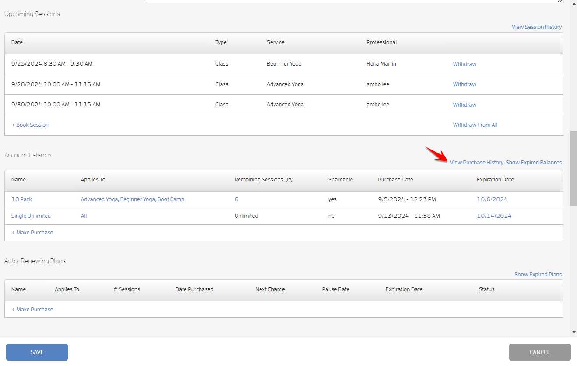Click the vertical scrollbar thumb
The height and width of the screenshot is (366, 577).
[573, 168]
